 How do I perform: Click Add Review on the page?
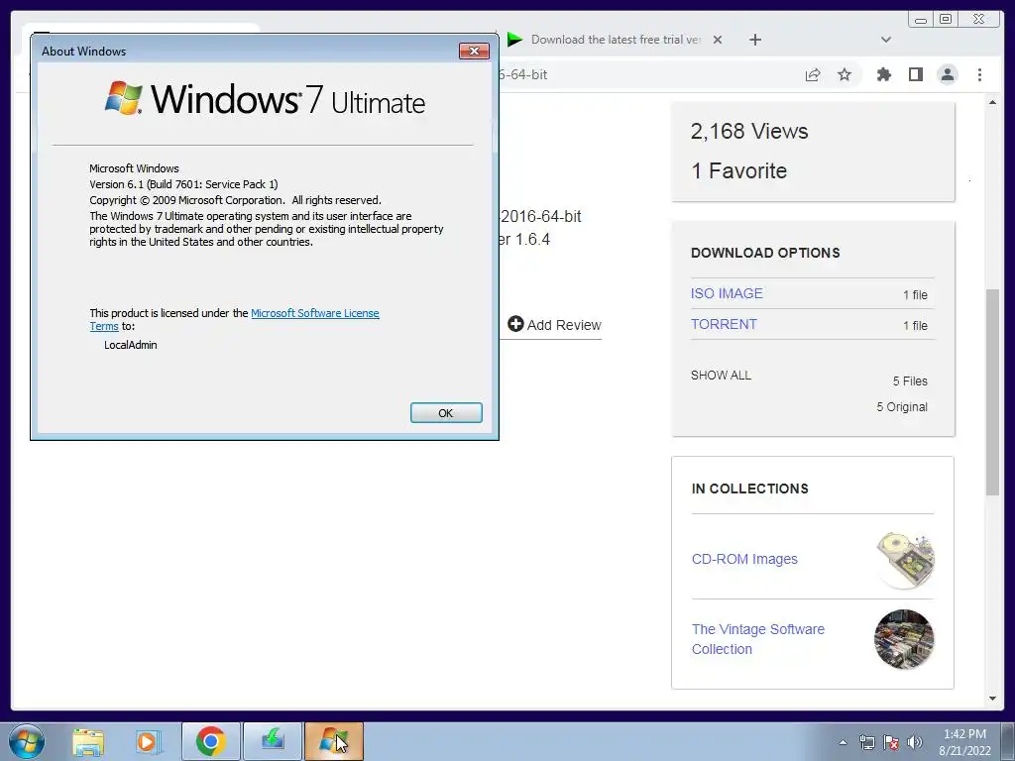tap(555, 324)
